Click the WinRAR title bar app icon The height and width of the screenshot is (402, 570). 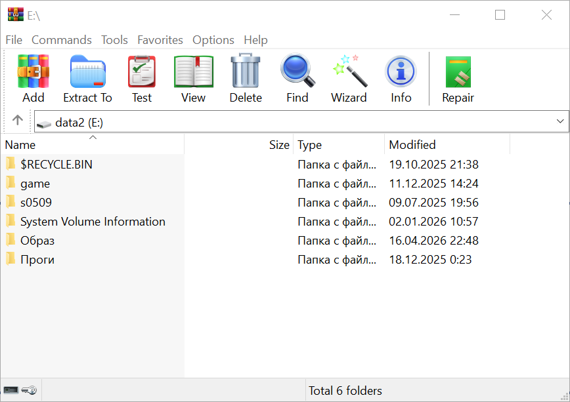tap(15, 14)
